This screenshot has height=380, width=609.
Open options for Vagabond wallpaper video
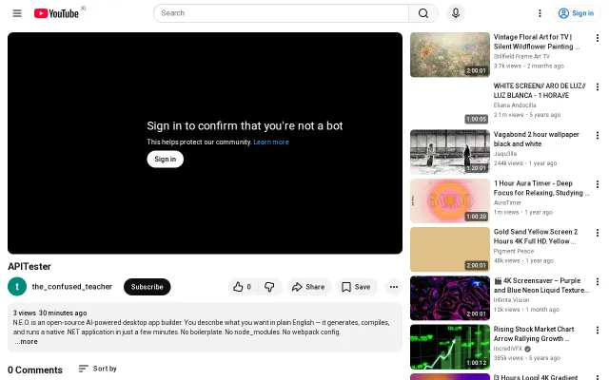click(598, 135)
